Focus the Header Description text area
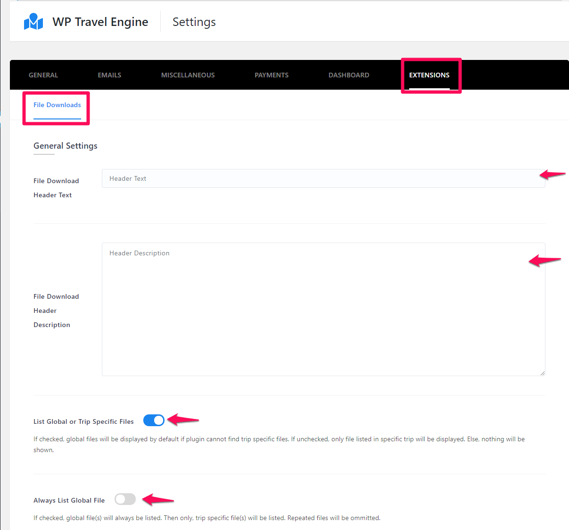This screenshot has height=530, width=569. 323,309
